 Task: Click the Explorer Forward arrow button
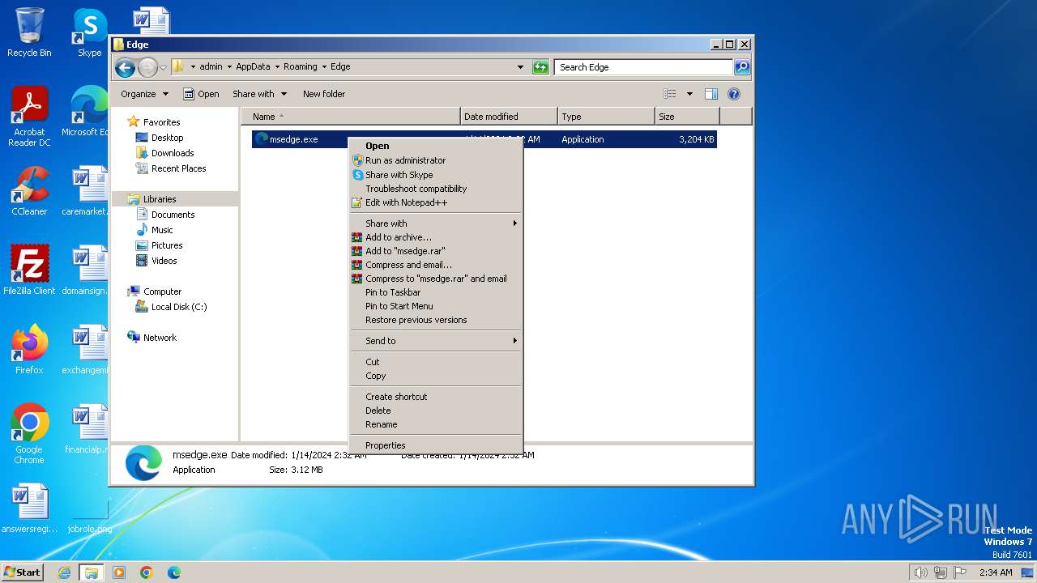(147, 67)
